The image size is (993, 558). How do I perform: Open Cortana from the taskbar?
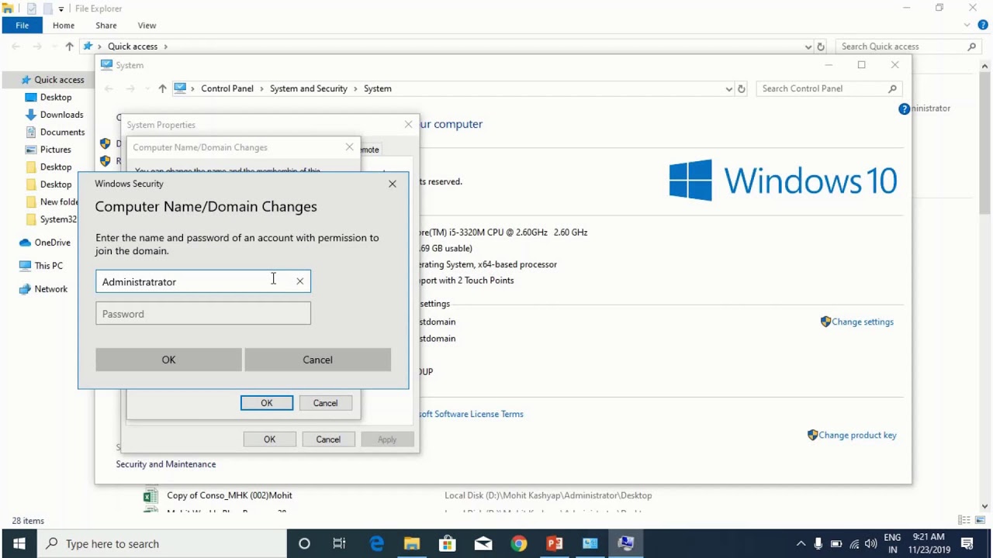point(304,543)
